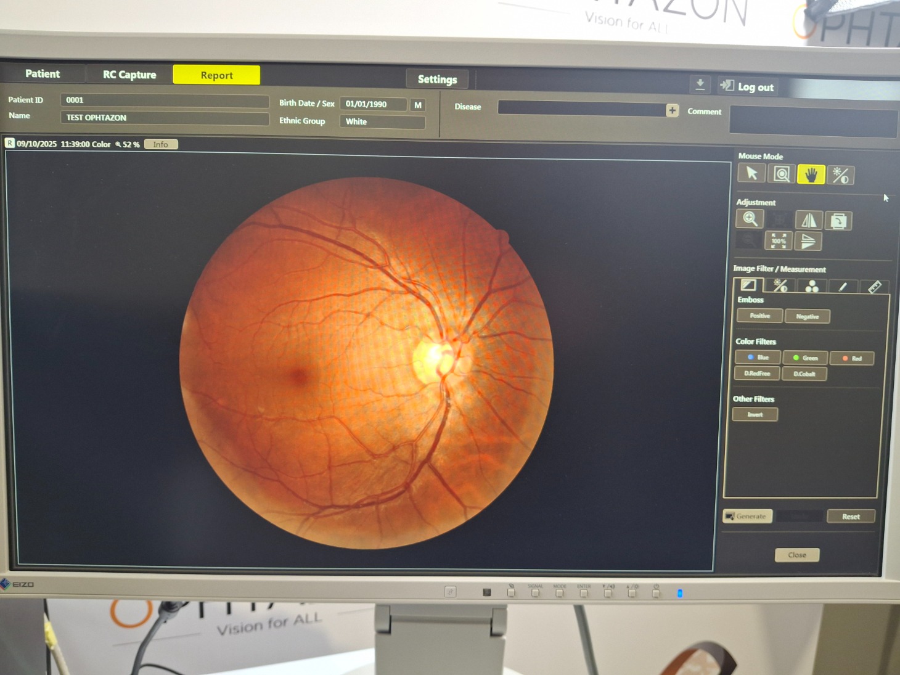This screenshot has height=675, width=900.
Task: Select the hand pan mouse mode
Action: point(811,175)
